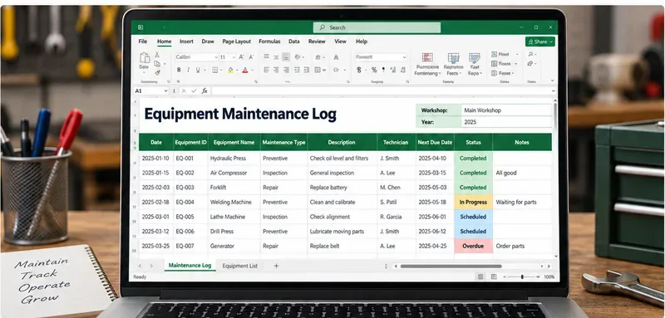Click the Increase Indent icon
The height and width of the screenshot is (318, 665).
tap(306, 70)
